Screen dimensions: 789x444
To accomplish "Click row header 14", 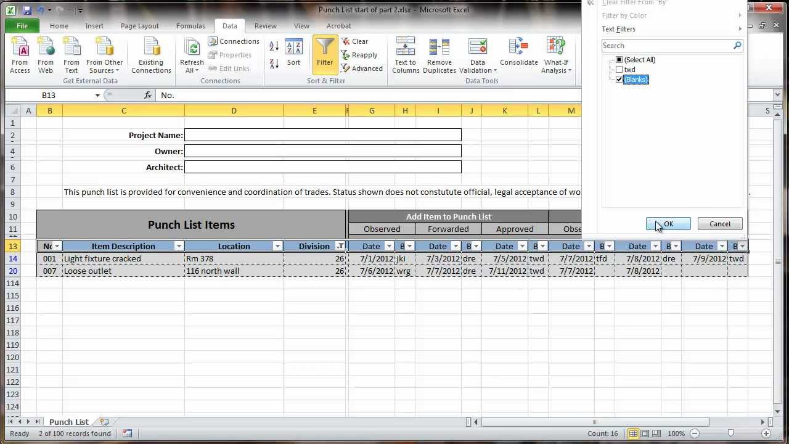I will click(12, 258).
